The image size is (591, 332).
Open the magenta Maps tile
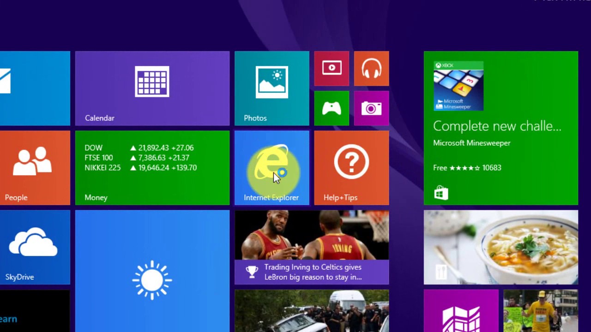point(461,311)
